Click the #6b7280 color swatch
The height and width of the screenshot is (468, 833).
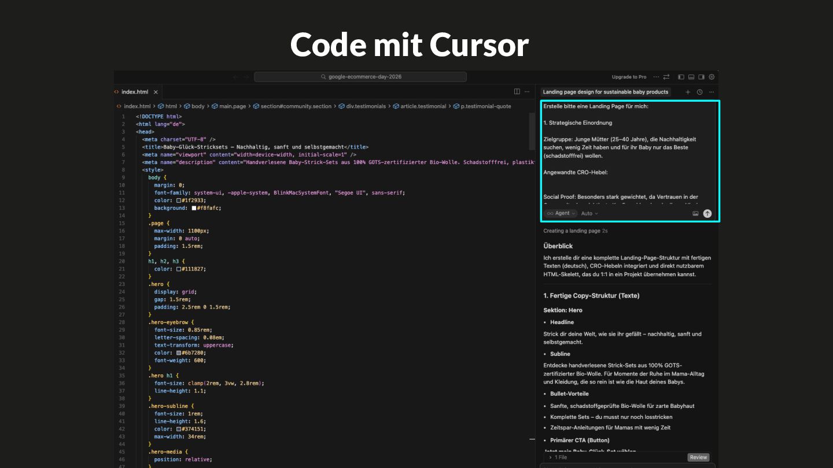[179, 353]
